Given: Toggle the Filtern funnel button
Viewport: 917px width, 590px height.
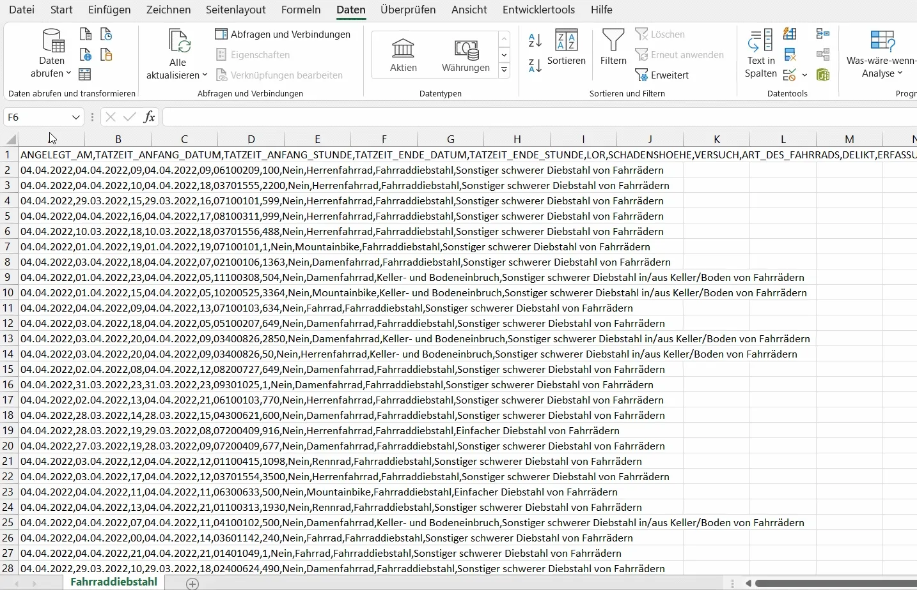Looking at the screenshot, I should pyautogui.click(x=613, y=47).
